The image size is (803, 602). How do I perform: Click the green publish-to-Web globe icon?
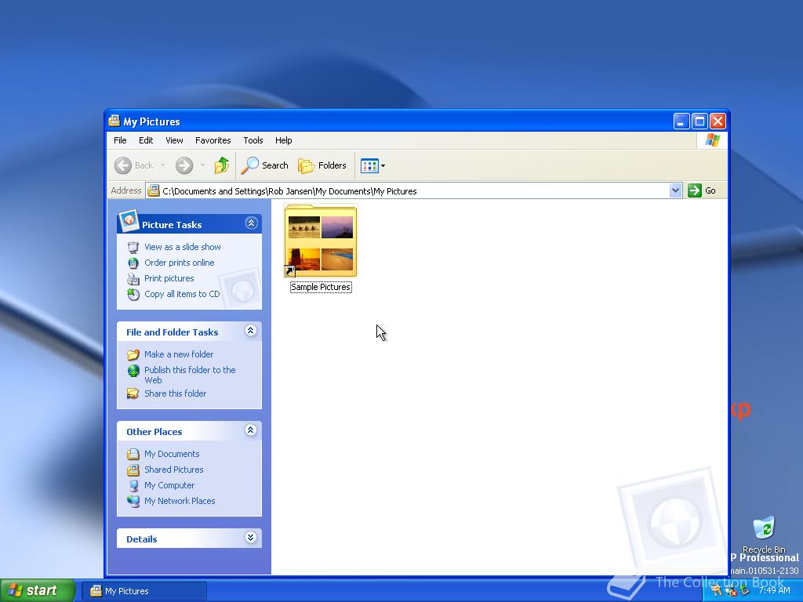tap(133, 371)
